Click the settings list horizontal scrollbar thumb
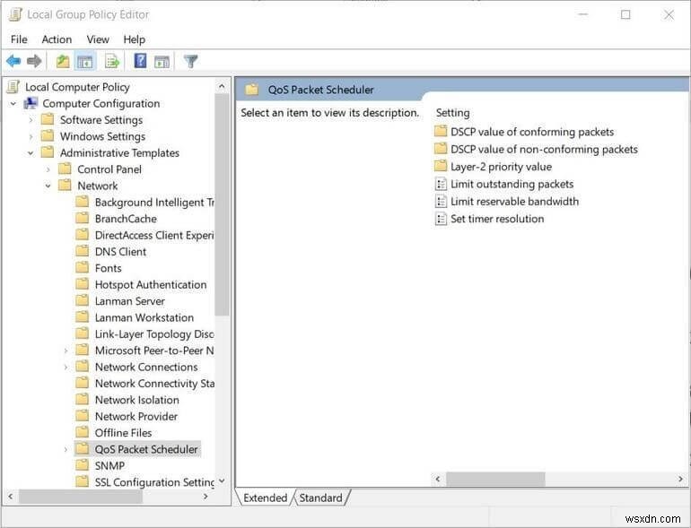 pyautogui.click(x=495, y=479)
